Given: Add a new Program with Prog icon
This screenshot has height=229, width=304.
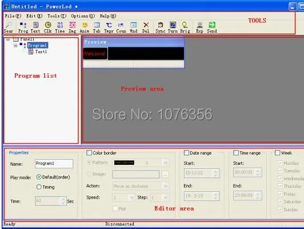Looking at the screenshot, I should click(x=23, y=27).
